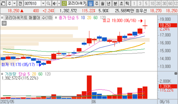Click red 1,393K volume axis tag
Screen dimensions: 178x104
(168, 86)
